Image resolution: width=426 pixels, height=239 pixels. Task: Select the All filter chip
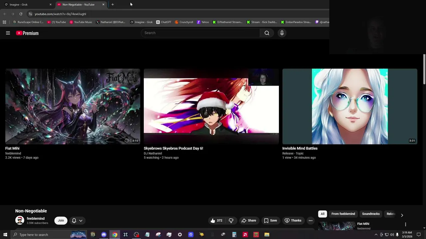pos(322,214)
